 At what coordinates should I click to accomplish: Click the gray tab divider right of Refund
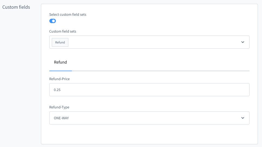[x=160, y=71]
